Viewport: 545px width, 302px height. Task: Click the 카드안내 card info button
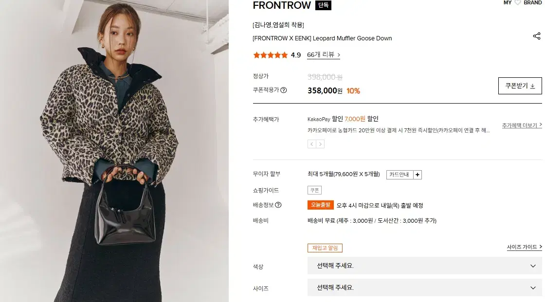pos(400,175)
